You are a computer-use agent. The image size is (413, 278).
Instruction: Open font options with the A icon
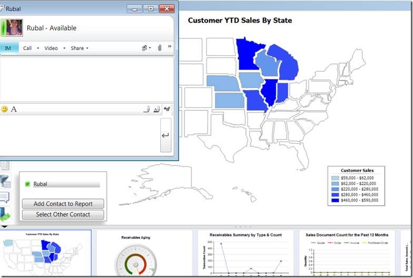pos(14,109)
